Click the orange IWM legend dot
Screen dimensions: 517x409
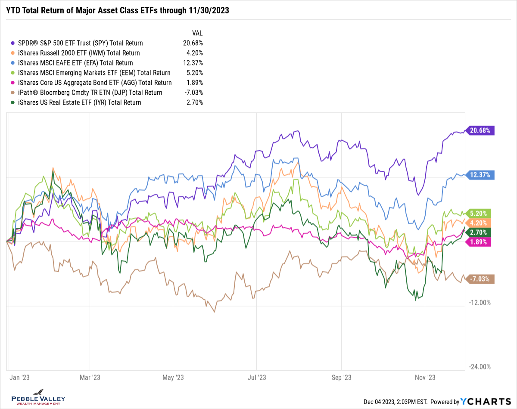coord(13,53)
